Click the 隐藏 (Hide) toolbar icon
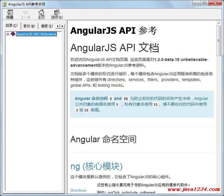This screenshot has width=224, height=196. click(10, 13)
